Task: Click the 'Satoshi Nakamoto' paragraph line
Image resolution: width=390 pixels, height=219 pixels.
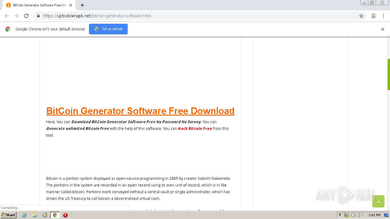Action: (138, 178)
